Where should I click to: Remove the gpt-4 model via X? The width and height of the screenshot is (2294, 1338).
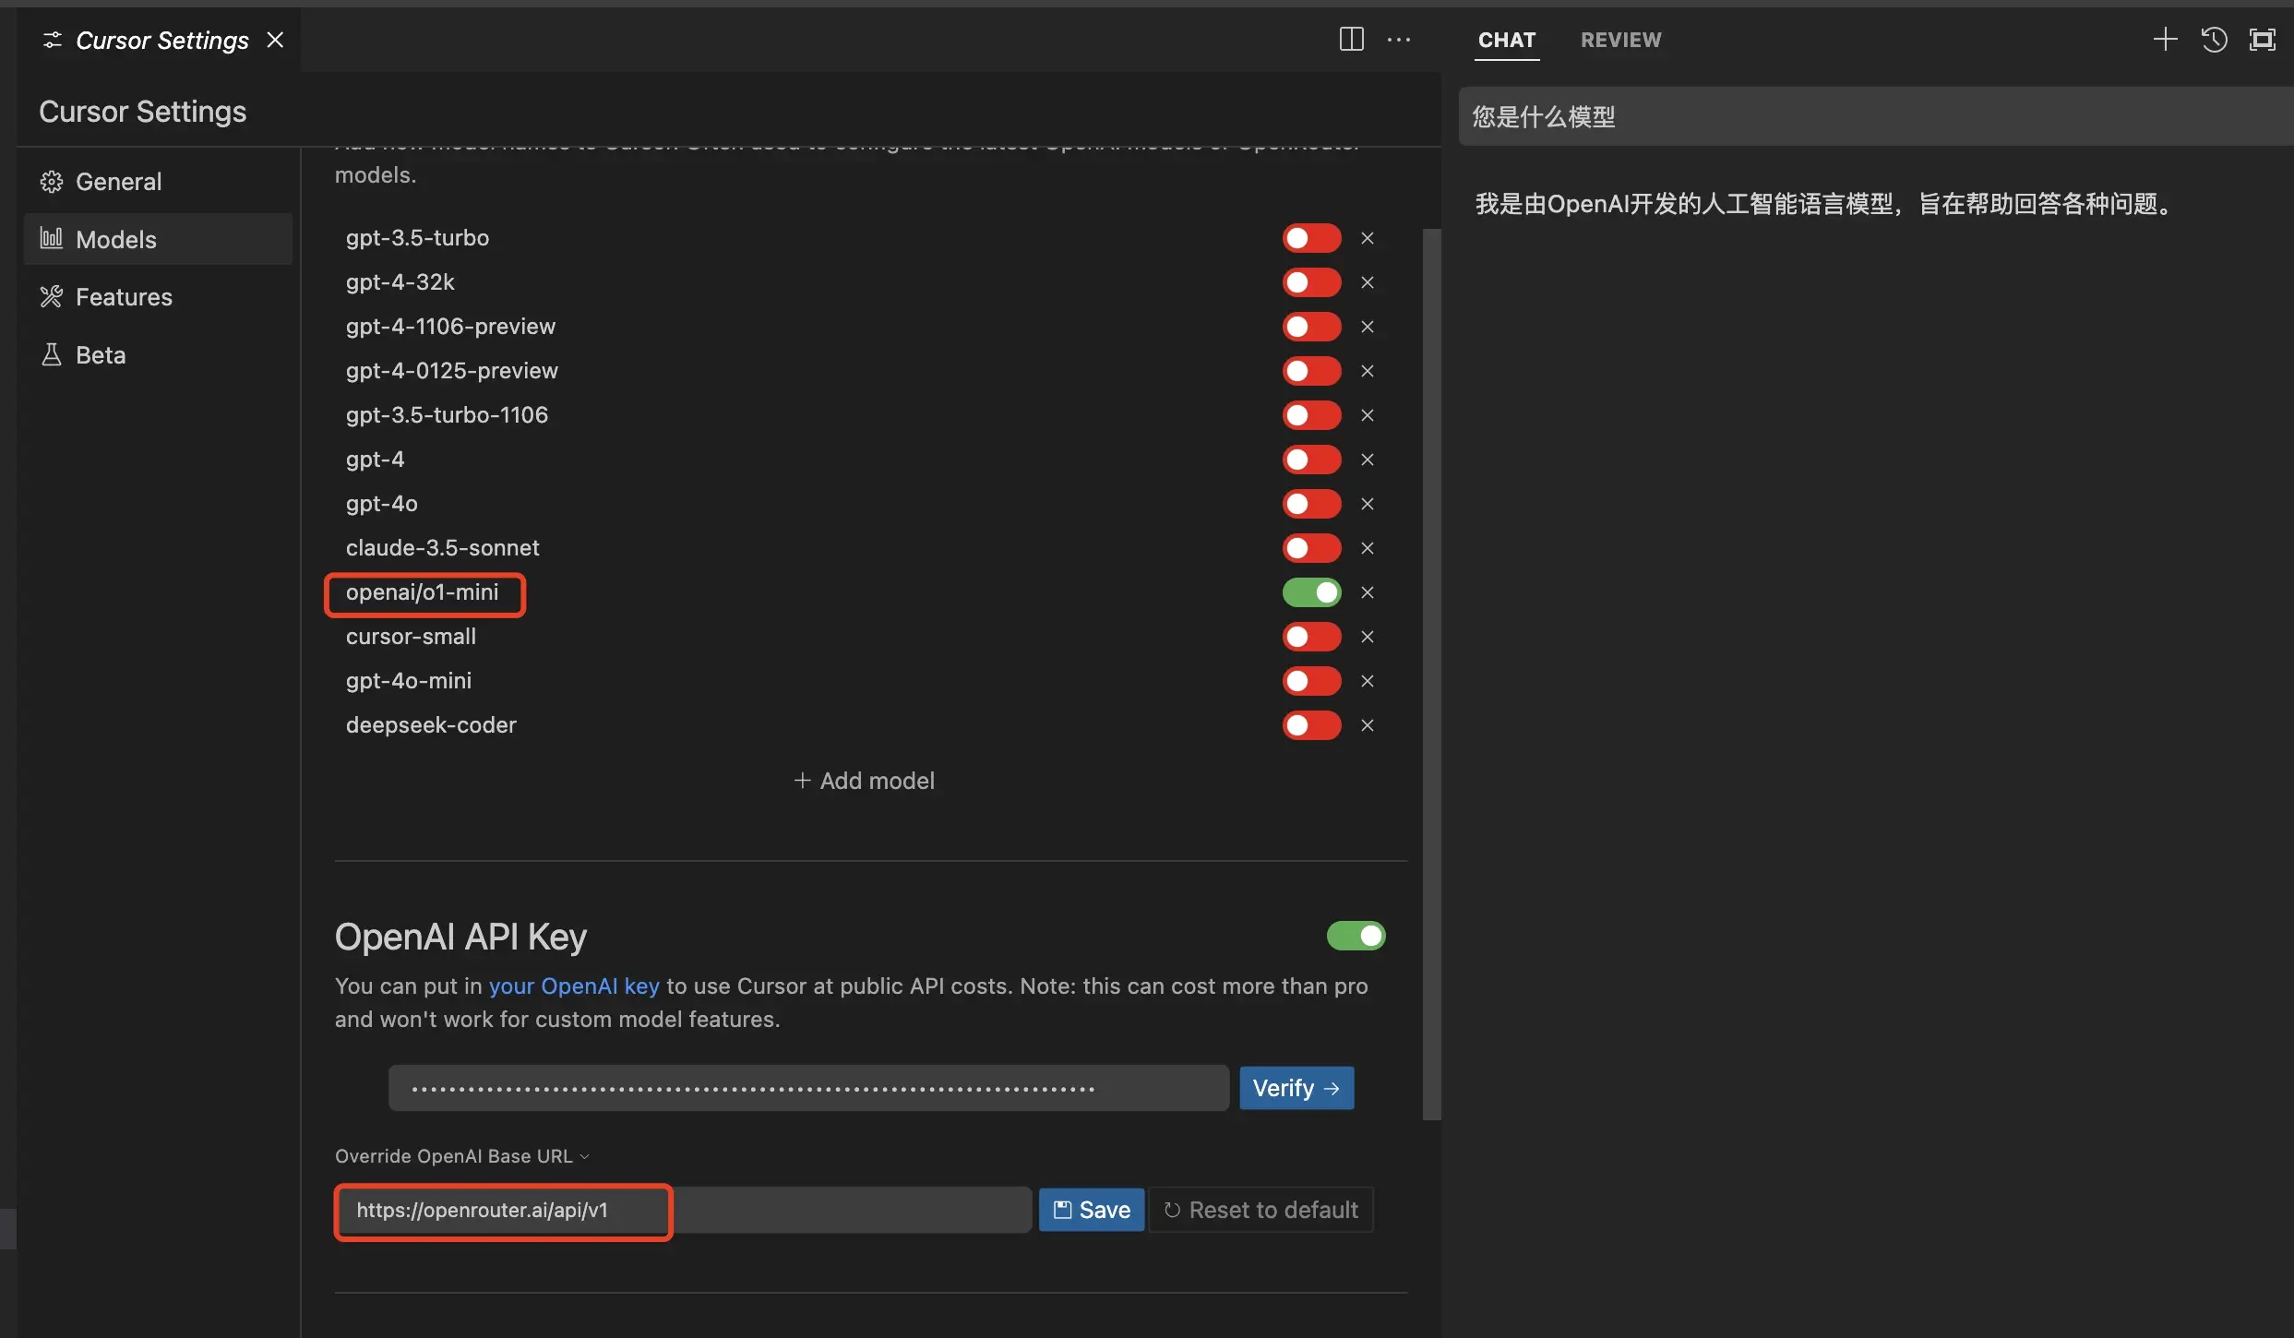[x=1368, y=460]
